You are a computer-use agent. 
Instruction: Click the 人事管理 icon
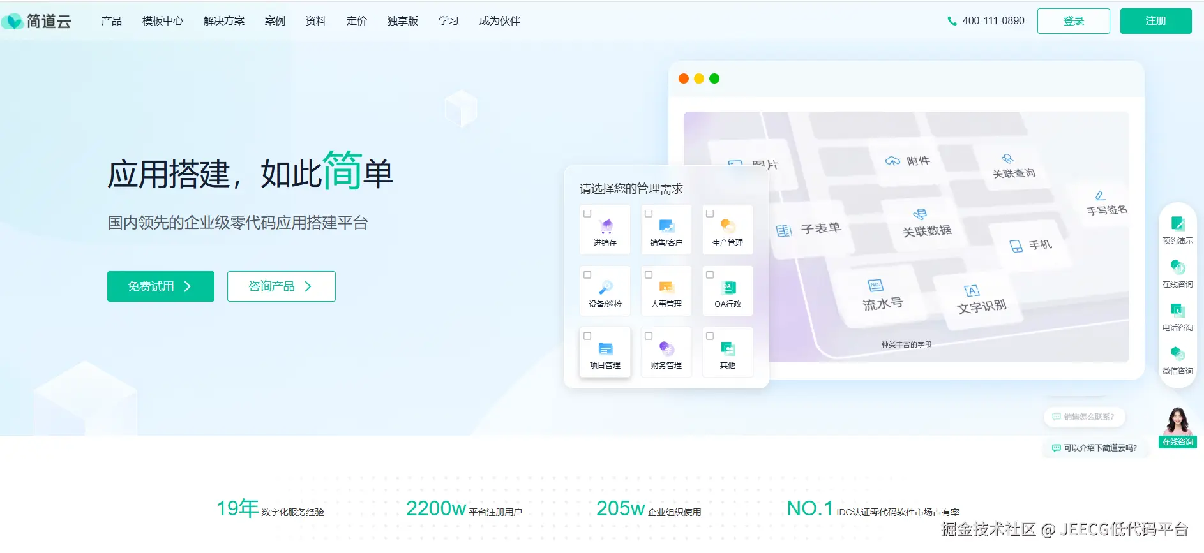tap(666, 288)
